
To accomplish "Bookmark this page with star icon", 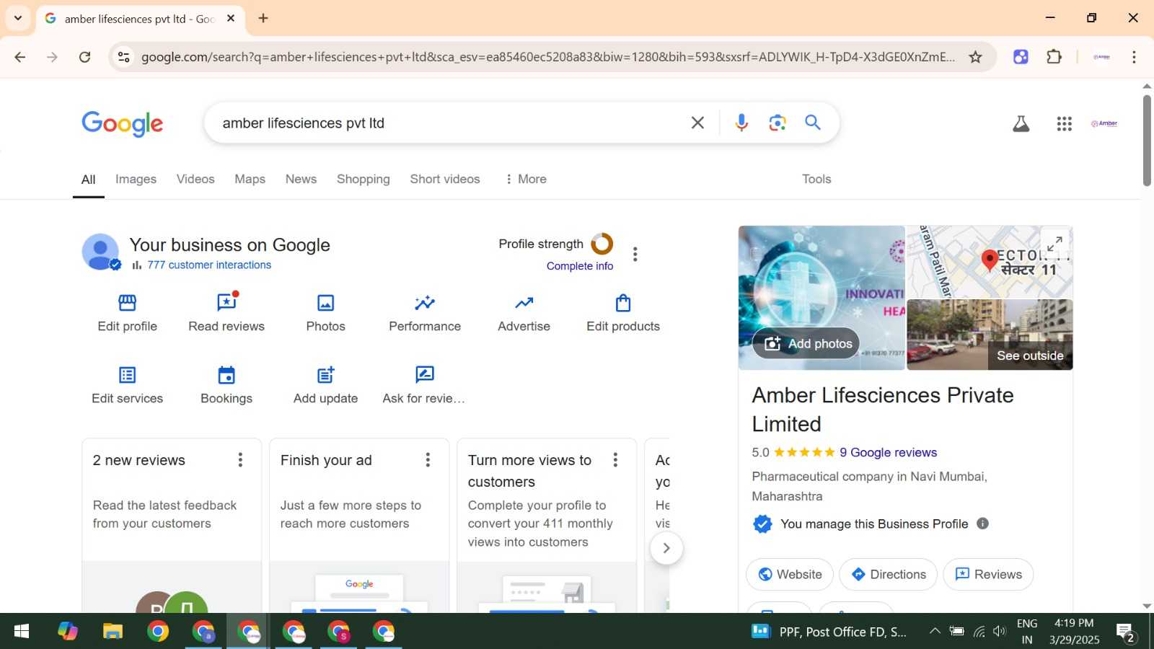I will click(x=976, y=57).
